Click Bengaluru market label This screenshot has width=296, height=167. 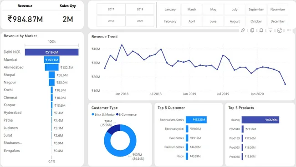coord(12,151)
